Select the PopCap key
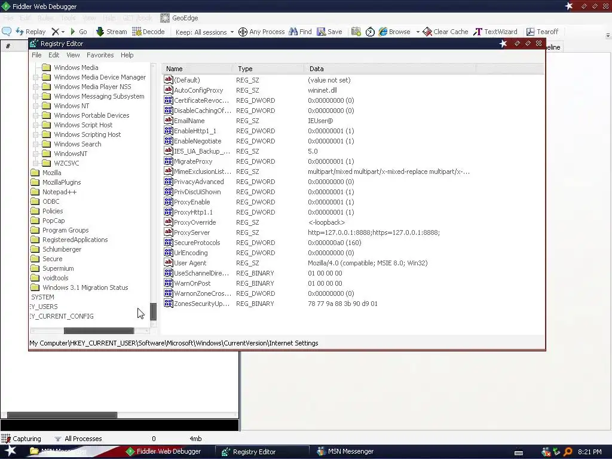The height and width of the screenshot is (459, 612). tap(53, 221)
